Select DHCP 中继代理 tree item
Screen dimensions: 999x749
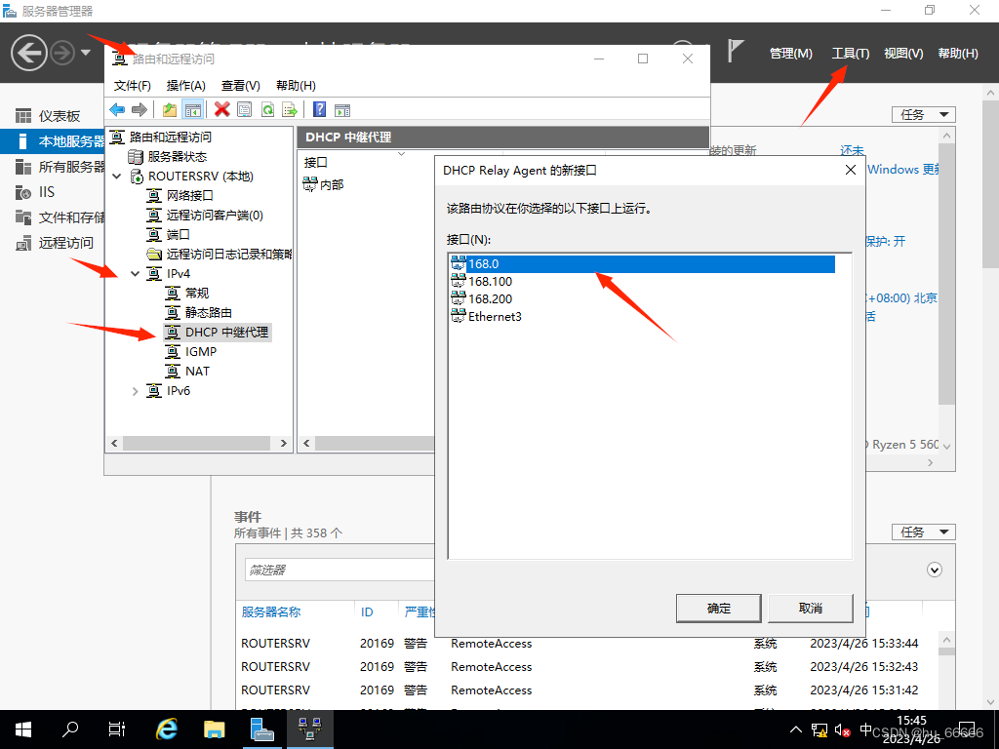click(226, 333)
